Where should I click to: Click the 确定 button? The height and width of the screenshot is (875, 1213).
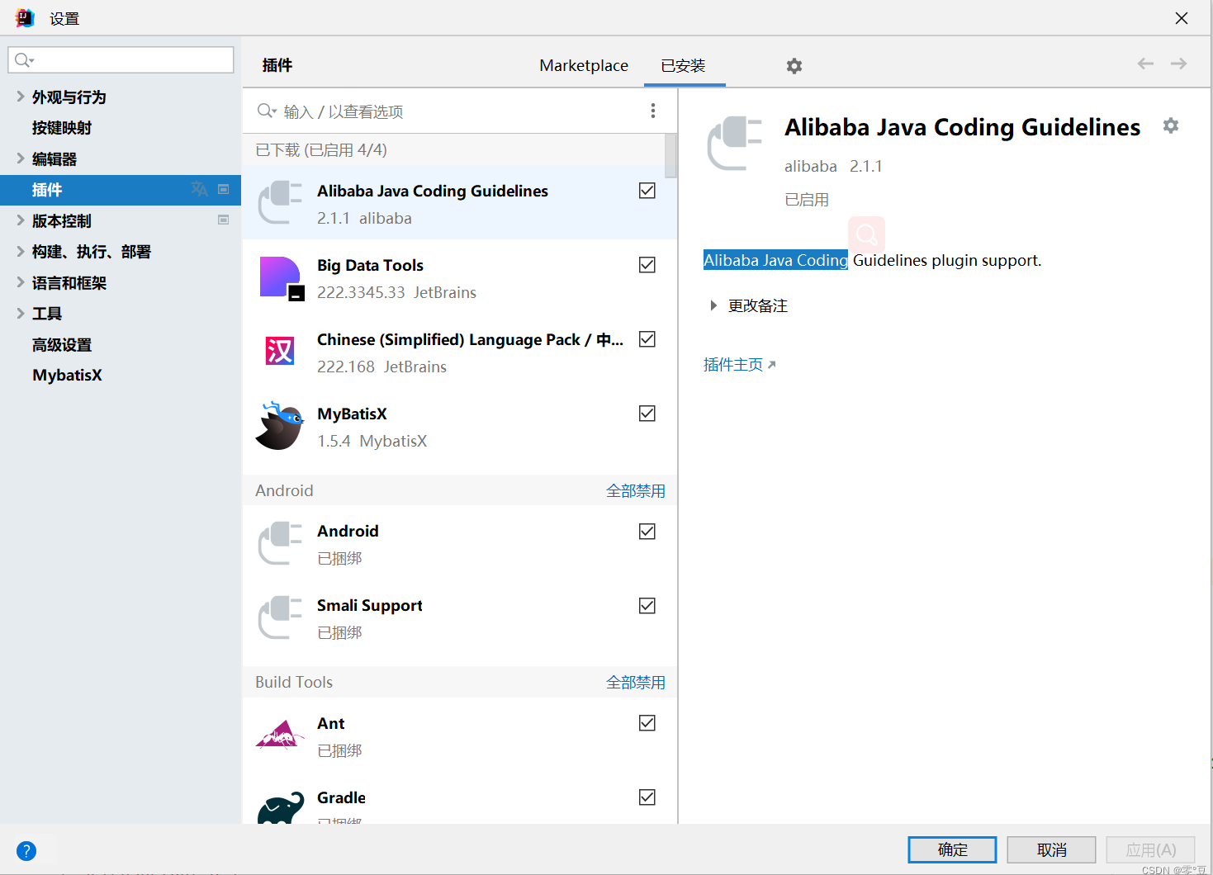click(952, 849)
